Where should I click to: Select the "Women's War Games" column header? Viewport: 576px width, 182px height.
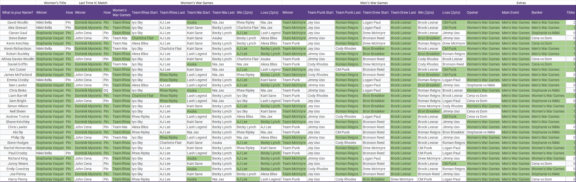click(121, 12)
